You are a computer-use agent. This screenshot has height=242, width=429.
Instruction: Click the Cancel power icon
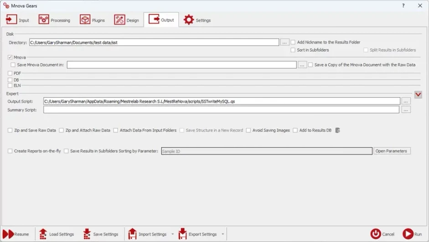click(x=376, y=234)
